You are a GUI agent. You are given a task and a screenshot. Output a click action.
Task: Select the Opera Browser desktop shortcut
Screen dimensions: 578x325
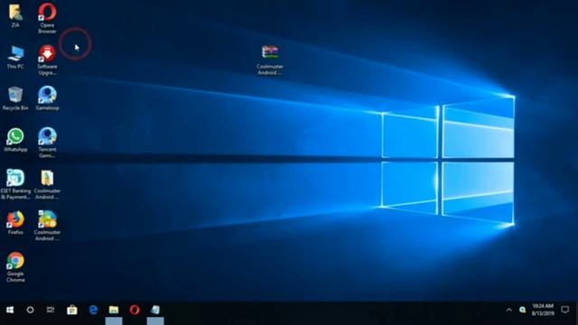tap(47, 18)
